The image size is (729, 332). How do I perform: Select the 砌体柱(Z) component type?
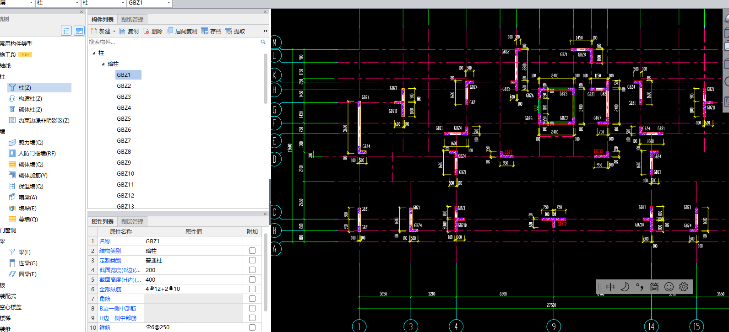(x=27, y=109)
